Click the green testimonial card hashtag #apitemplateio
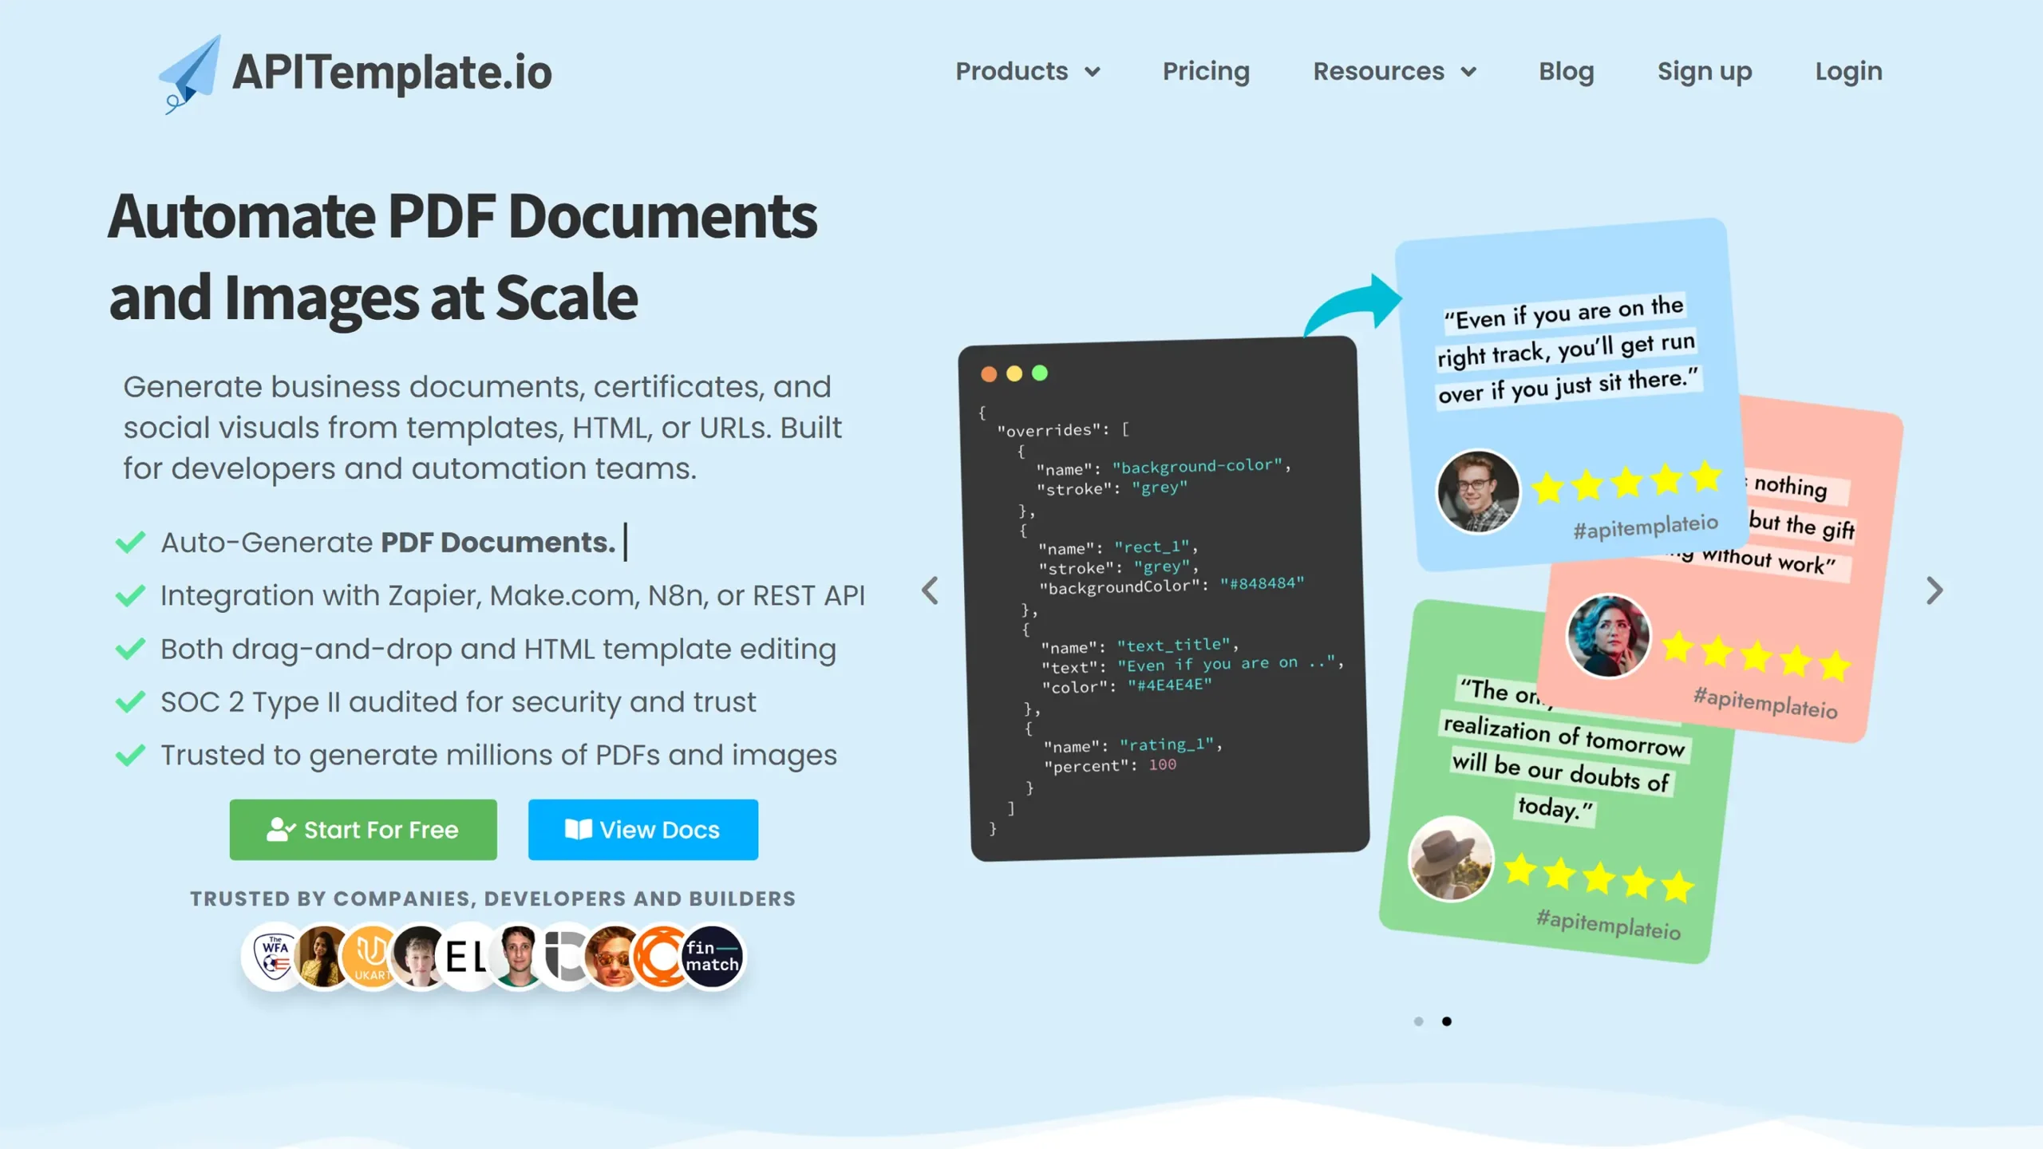The height and width of the screenshot is (1149, 2043). click(x=1608, y=924)
